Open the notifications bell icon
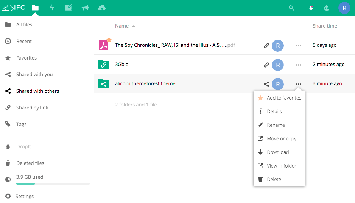Screen dimensions: 355x203 click(311, 8)
